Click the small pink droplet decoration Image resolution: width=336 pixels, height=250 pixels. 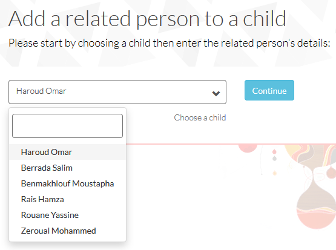coord(274,152)
